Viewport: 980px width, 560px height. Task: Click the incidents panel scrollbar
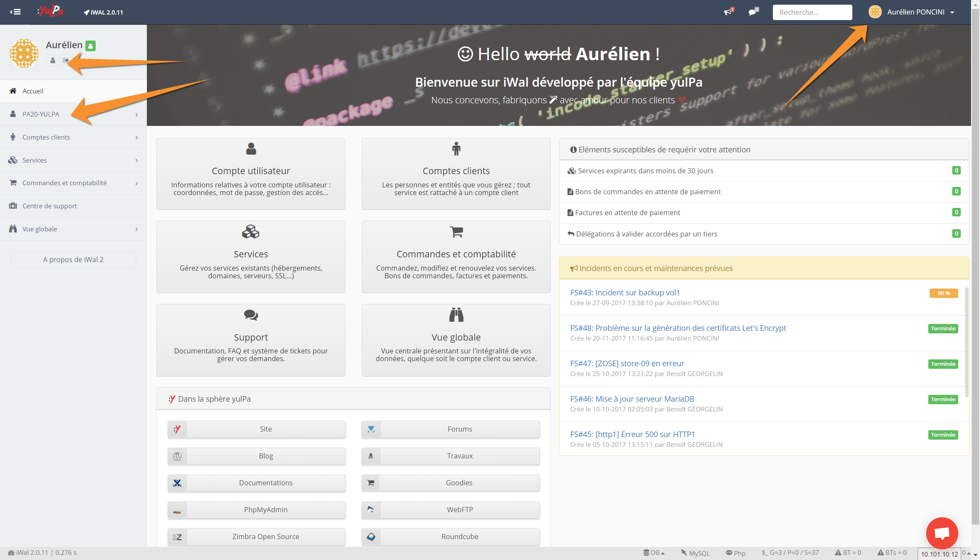coord(966,342)
